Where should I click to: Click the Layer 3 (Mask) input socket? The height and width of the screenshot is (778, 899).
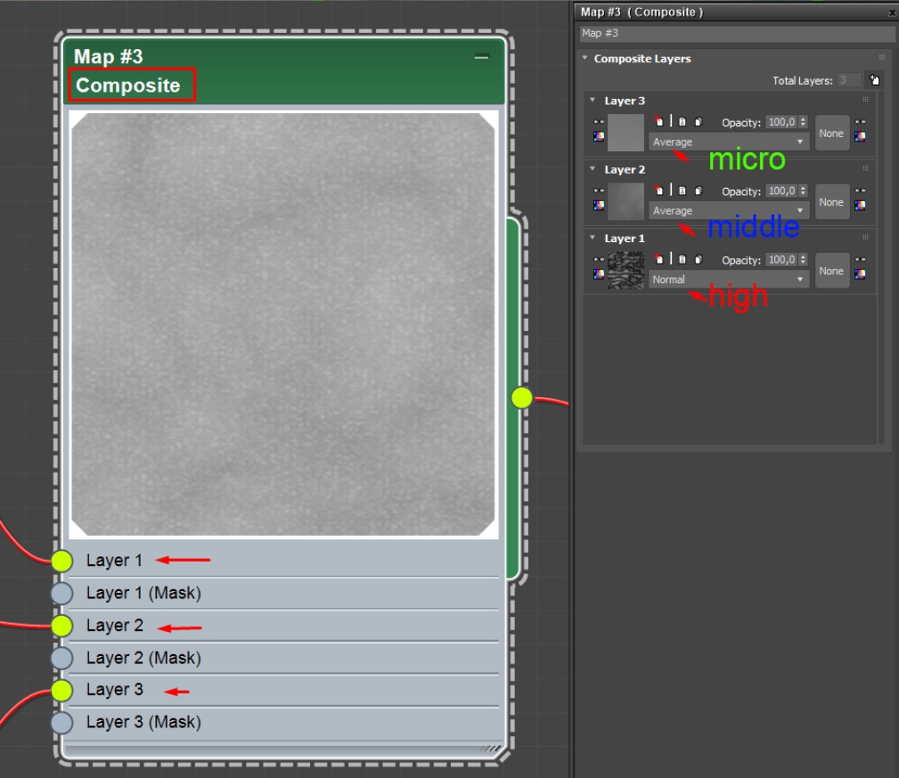(x=61, y=723)
